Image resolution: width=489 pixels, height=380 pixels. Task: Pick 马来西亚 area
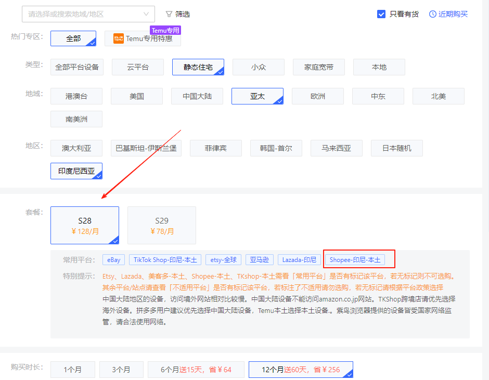tap(337, 148)
